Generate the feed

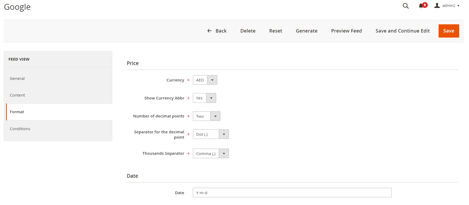point(307,31)
